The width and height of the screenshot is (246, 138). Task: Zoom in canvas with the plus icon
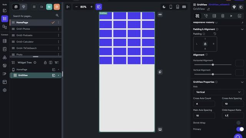pos(91,7)
